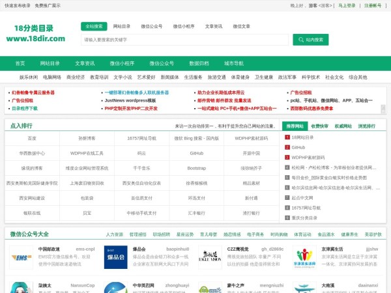Select the 微信公众号 search tab

(152, 26)
